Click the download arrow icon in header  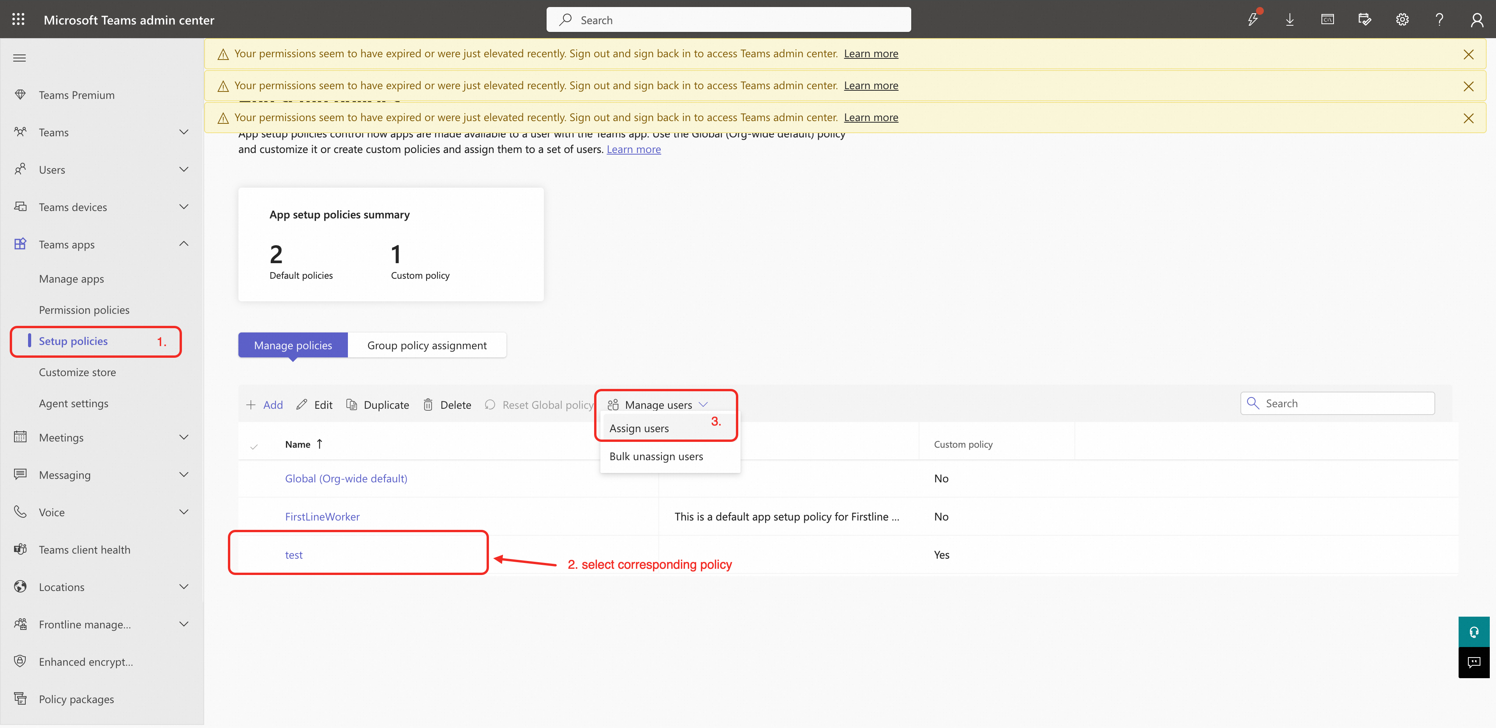(x=1290, y=20)
